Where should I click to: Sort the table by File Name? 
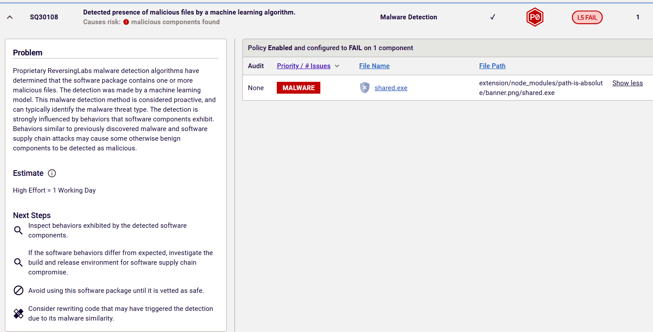pos(374,66)
